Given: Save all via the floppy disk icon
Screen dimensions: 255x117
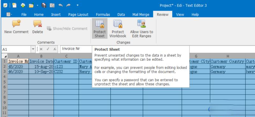Looking at the screenshot, I should point(44,5).
